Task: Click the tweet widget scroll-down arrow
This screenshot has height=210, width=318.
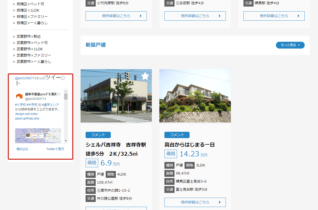Action: (66, 141)
